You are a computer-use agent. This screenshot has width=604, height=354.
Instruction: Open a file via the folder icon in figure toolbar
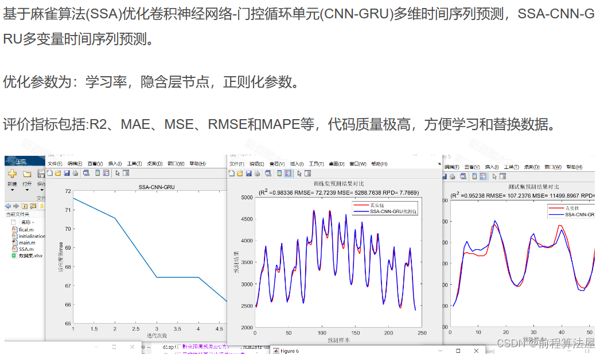click(x=58, y=172)
